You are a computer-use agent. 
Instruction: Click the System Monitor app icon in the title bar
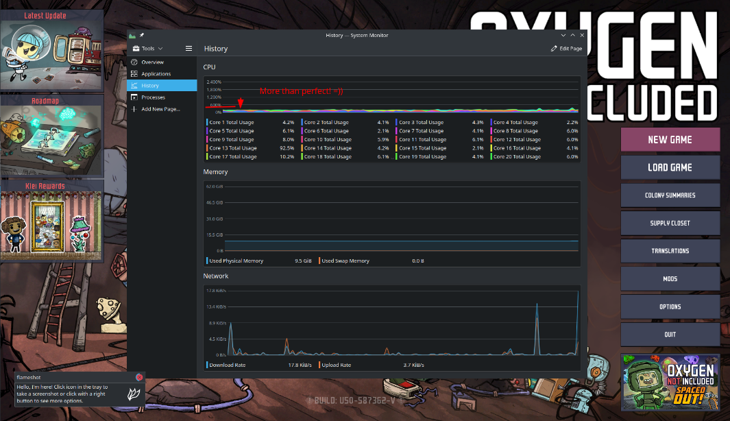point(133,35)
